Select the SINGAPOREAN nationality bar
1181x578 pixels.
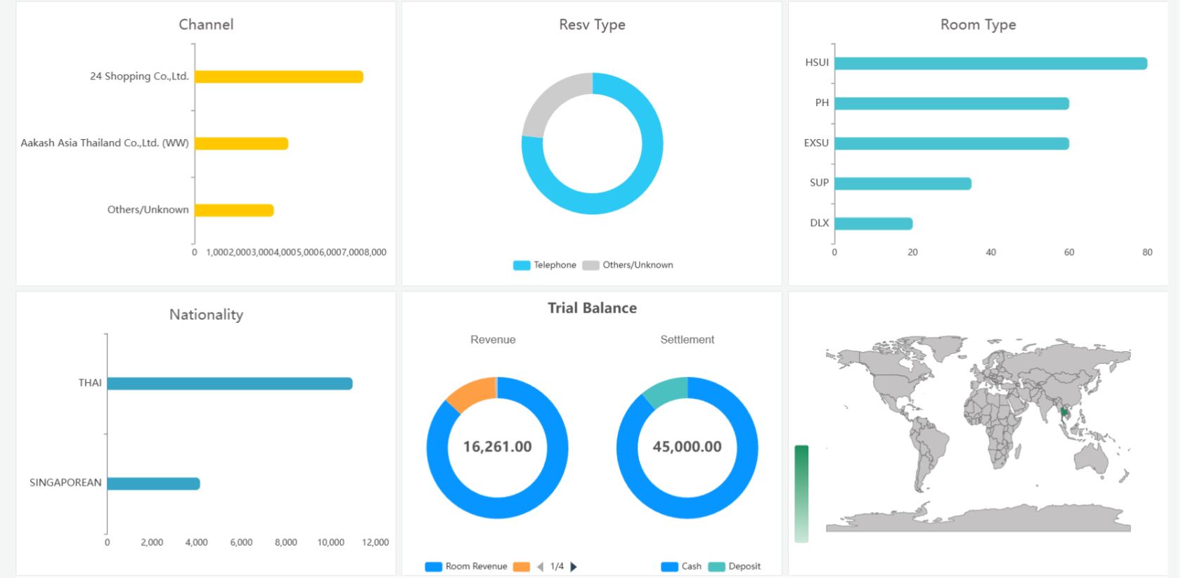tap(153, 484)
